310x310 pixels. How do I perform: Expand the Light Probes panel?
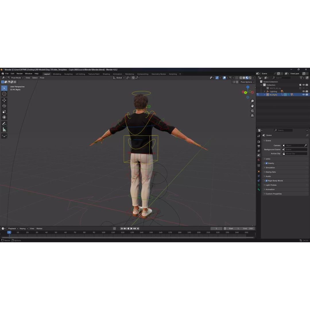pos(286,185)
